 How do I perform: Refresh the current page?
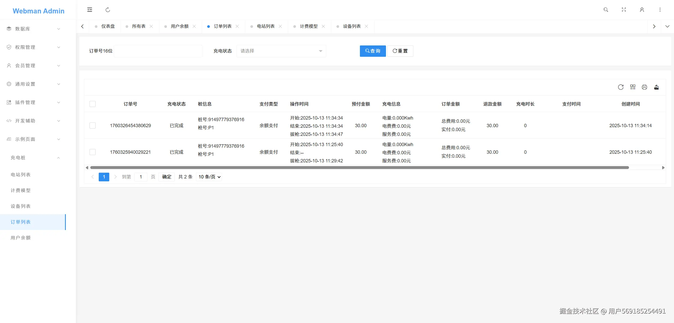[108, 10]
